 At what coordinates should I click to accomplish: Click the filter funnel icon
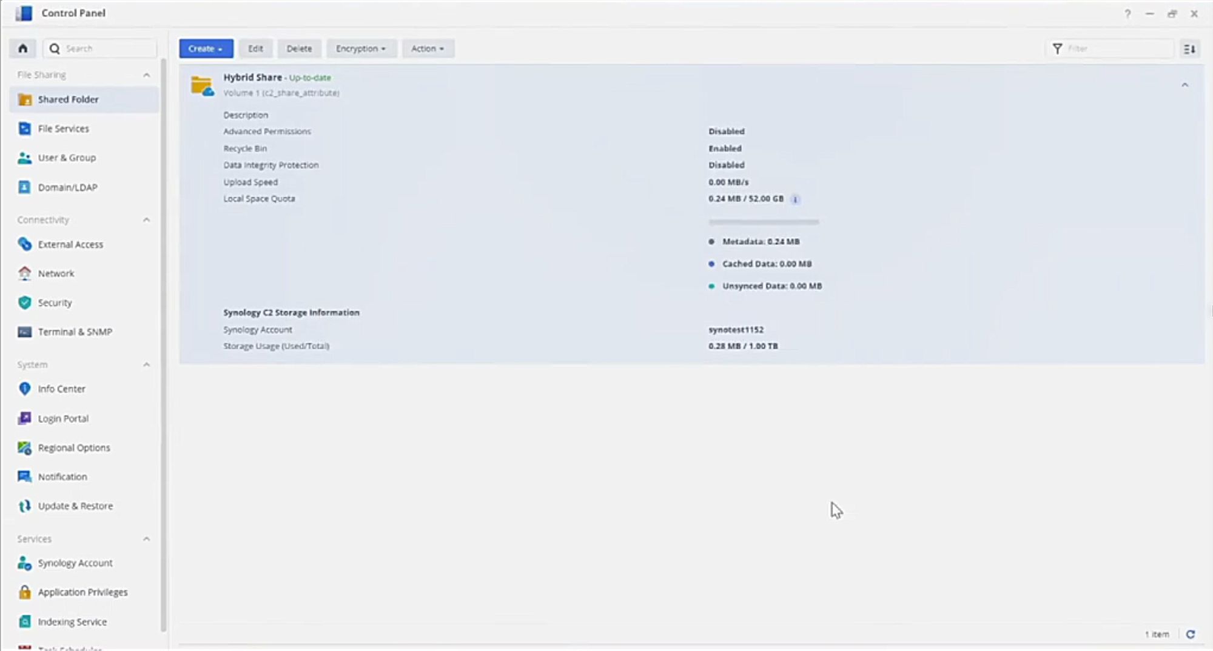(x=1057, y=48)
